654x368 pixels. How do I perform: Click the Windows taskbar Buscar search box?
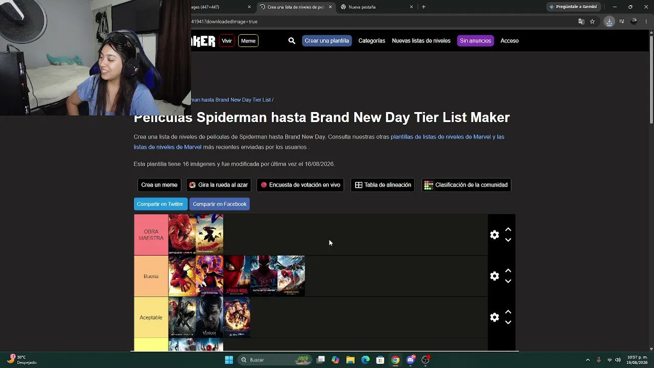(276, 360)
